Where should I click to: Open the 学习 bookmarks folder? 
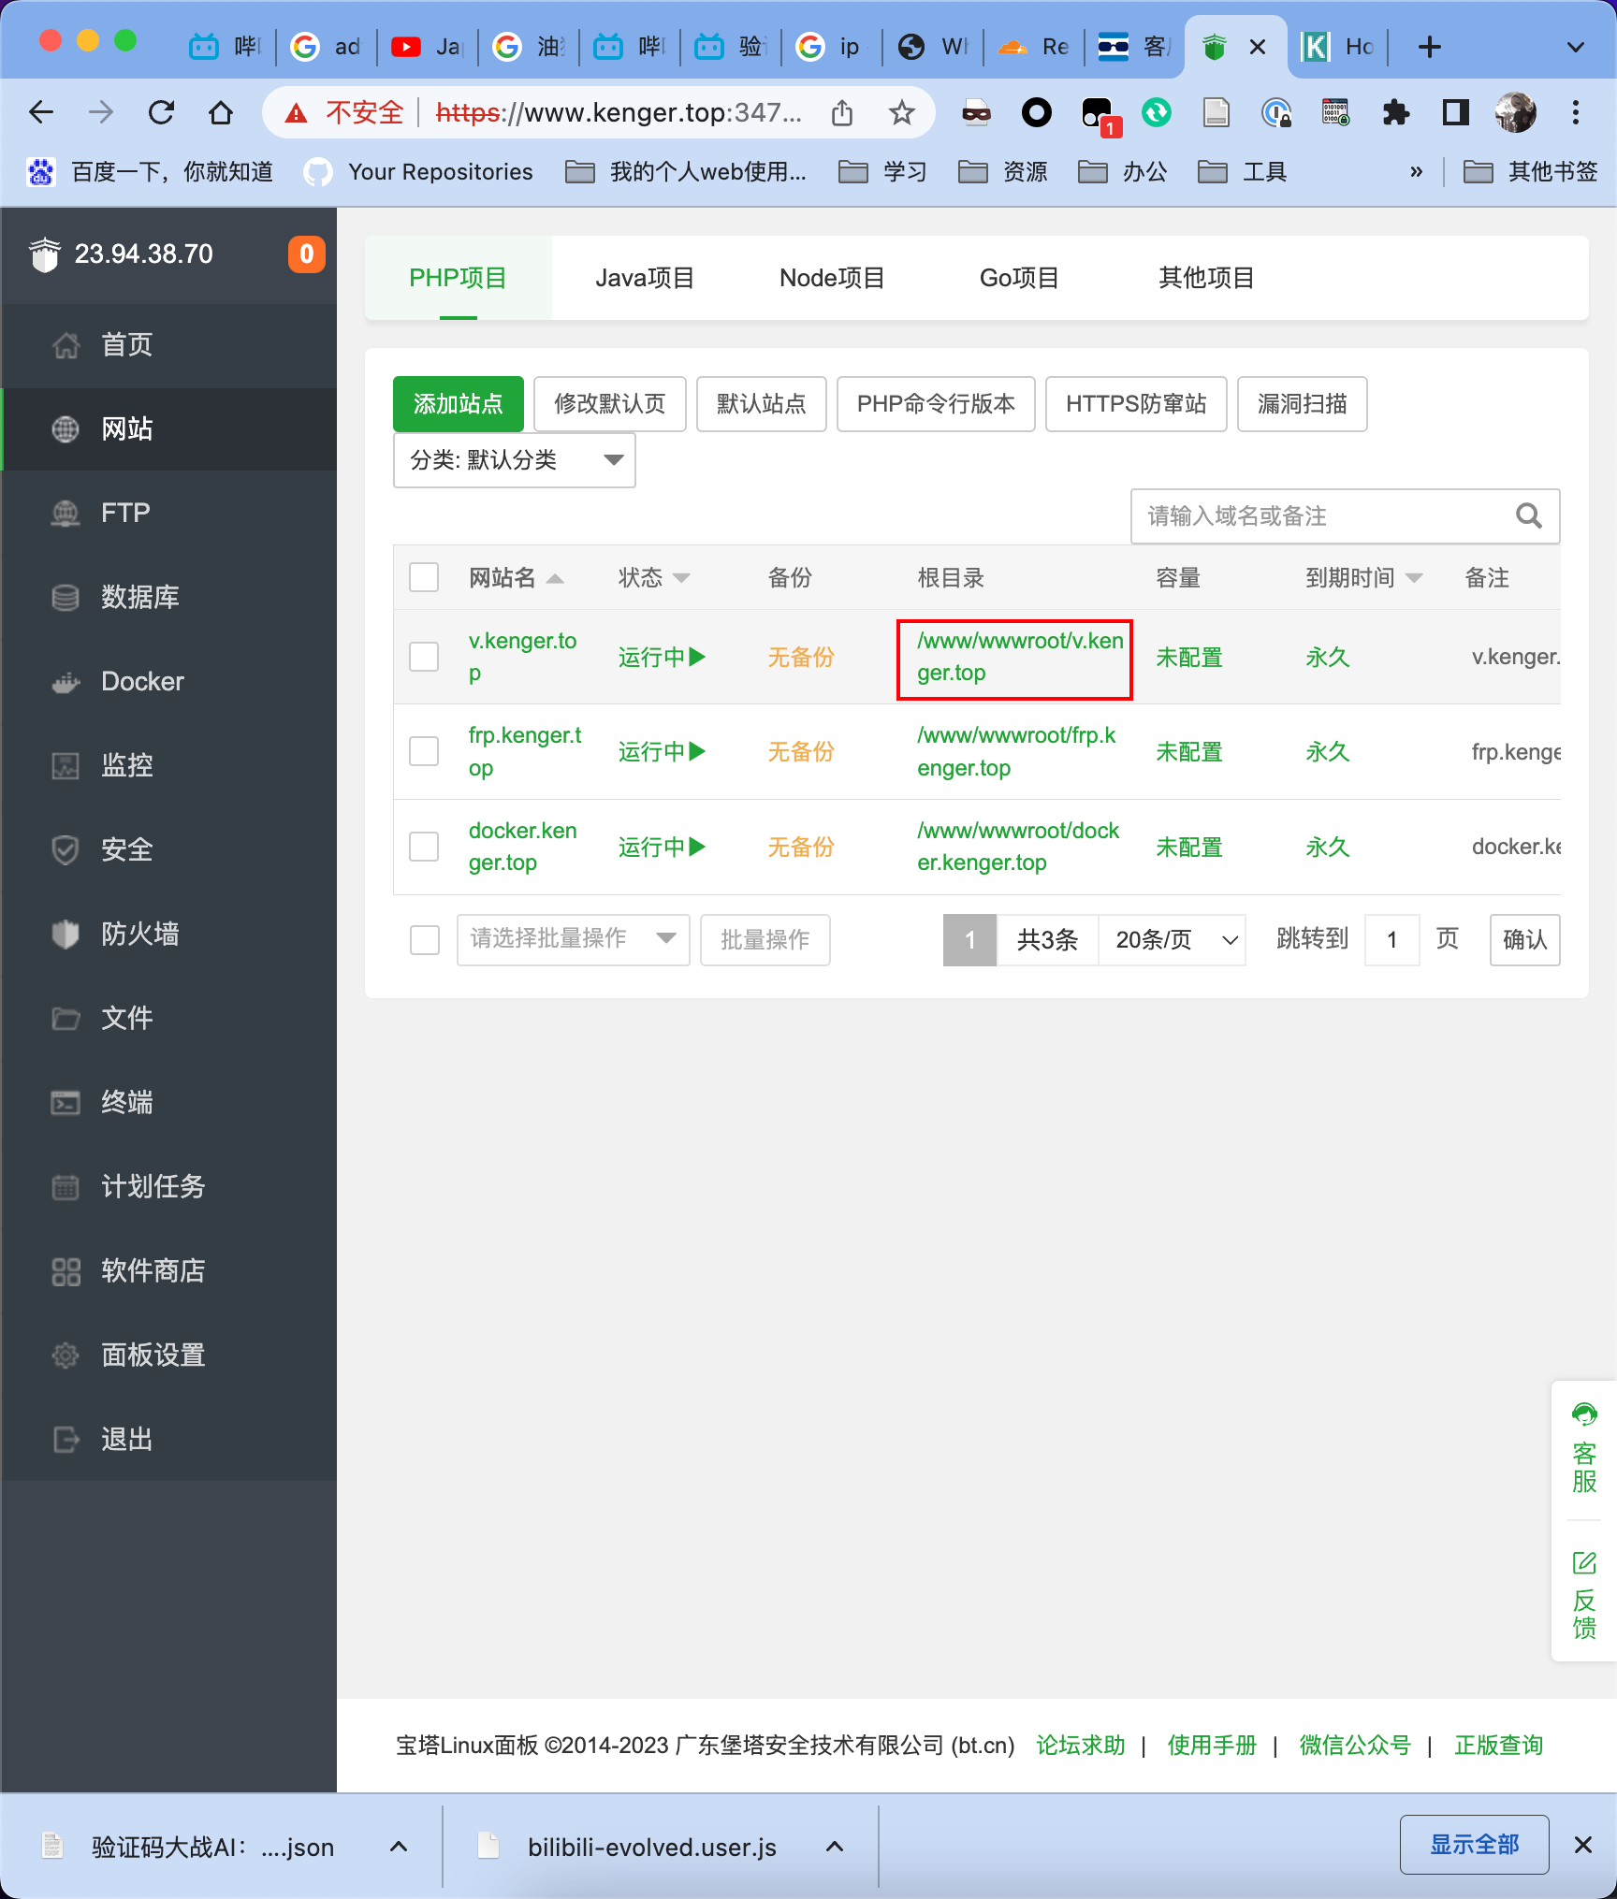point(882,171)
